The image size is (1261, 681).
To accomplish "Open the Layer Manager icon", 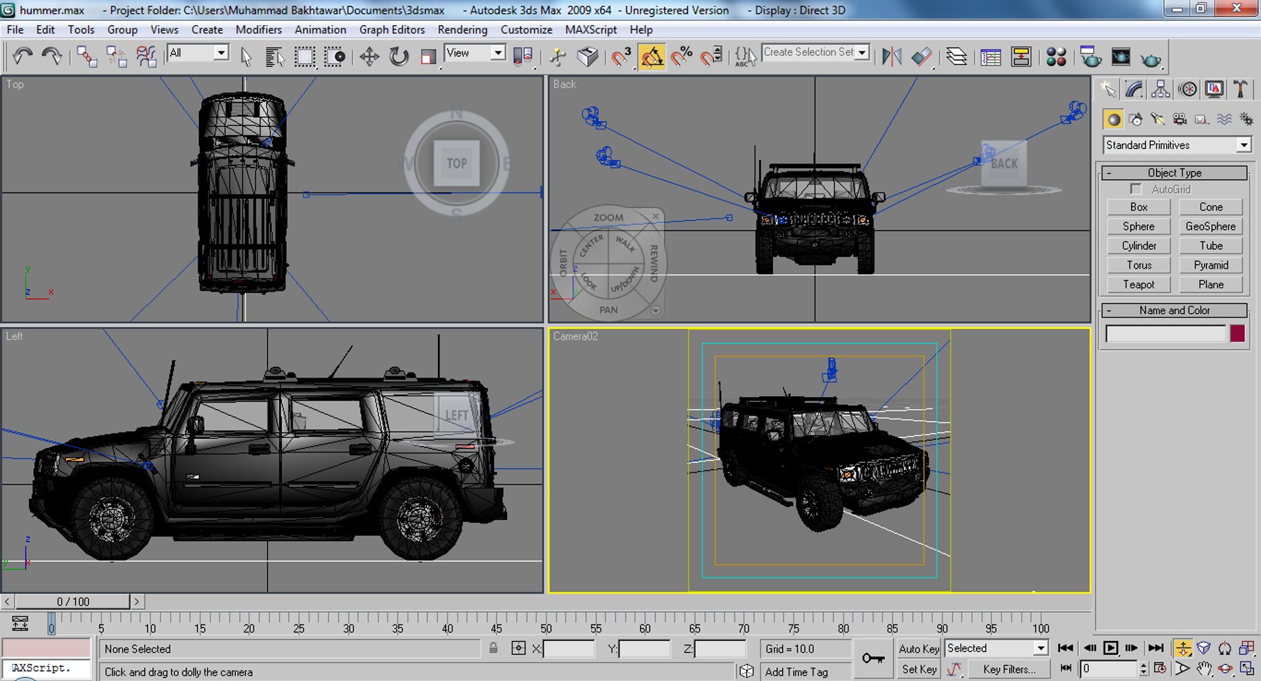I will [956, 56].
